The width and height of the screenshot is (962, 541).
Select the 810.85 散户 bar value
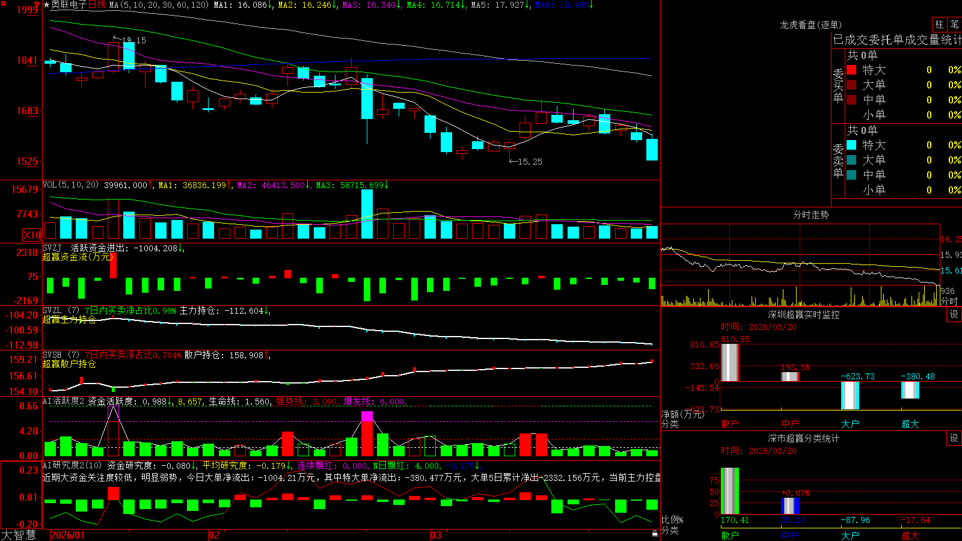pyautogui.click(x=735, y=339)
